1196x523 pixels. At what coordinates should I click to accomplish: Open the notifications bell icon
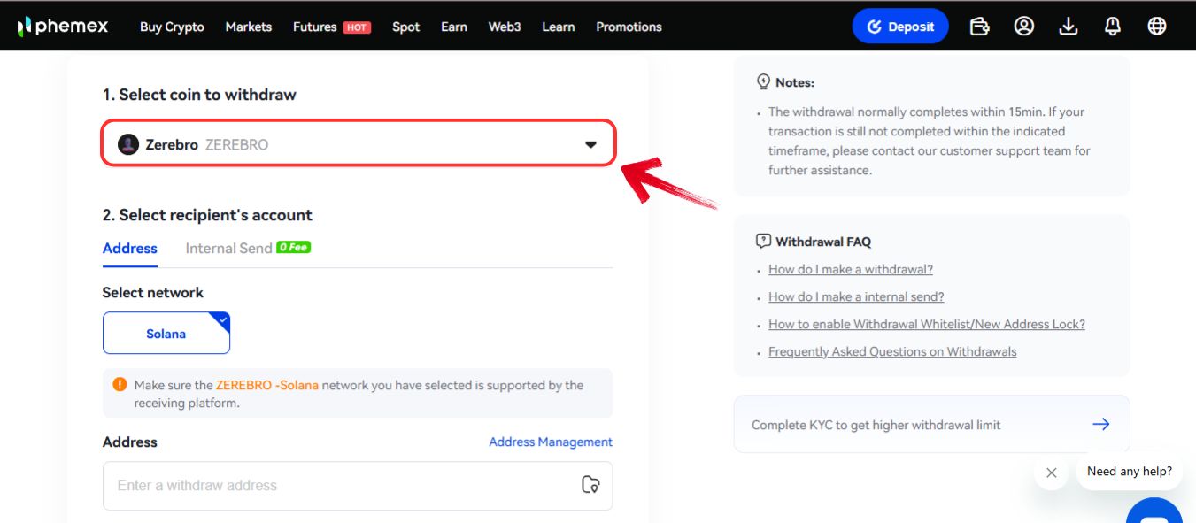coord(1113,27)
